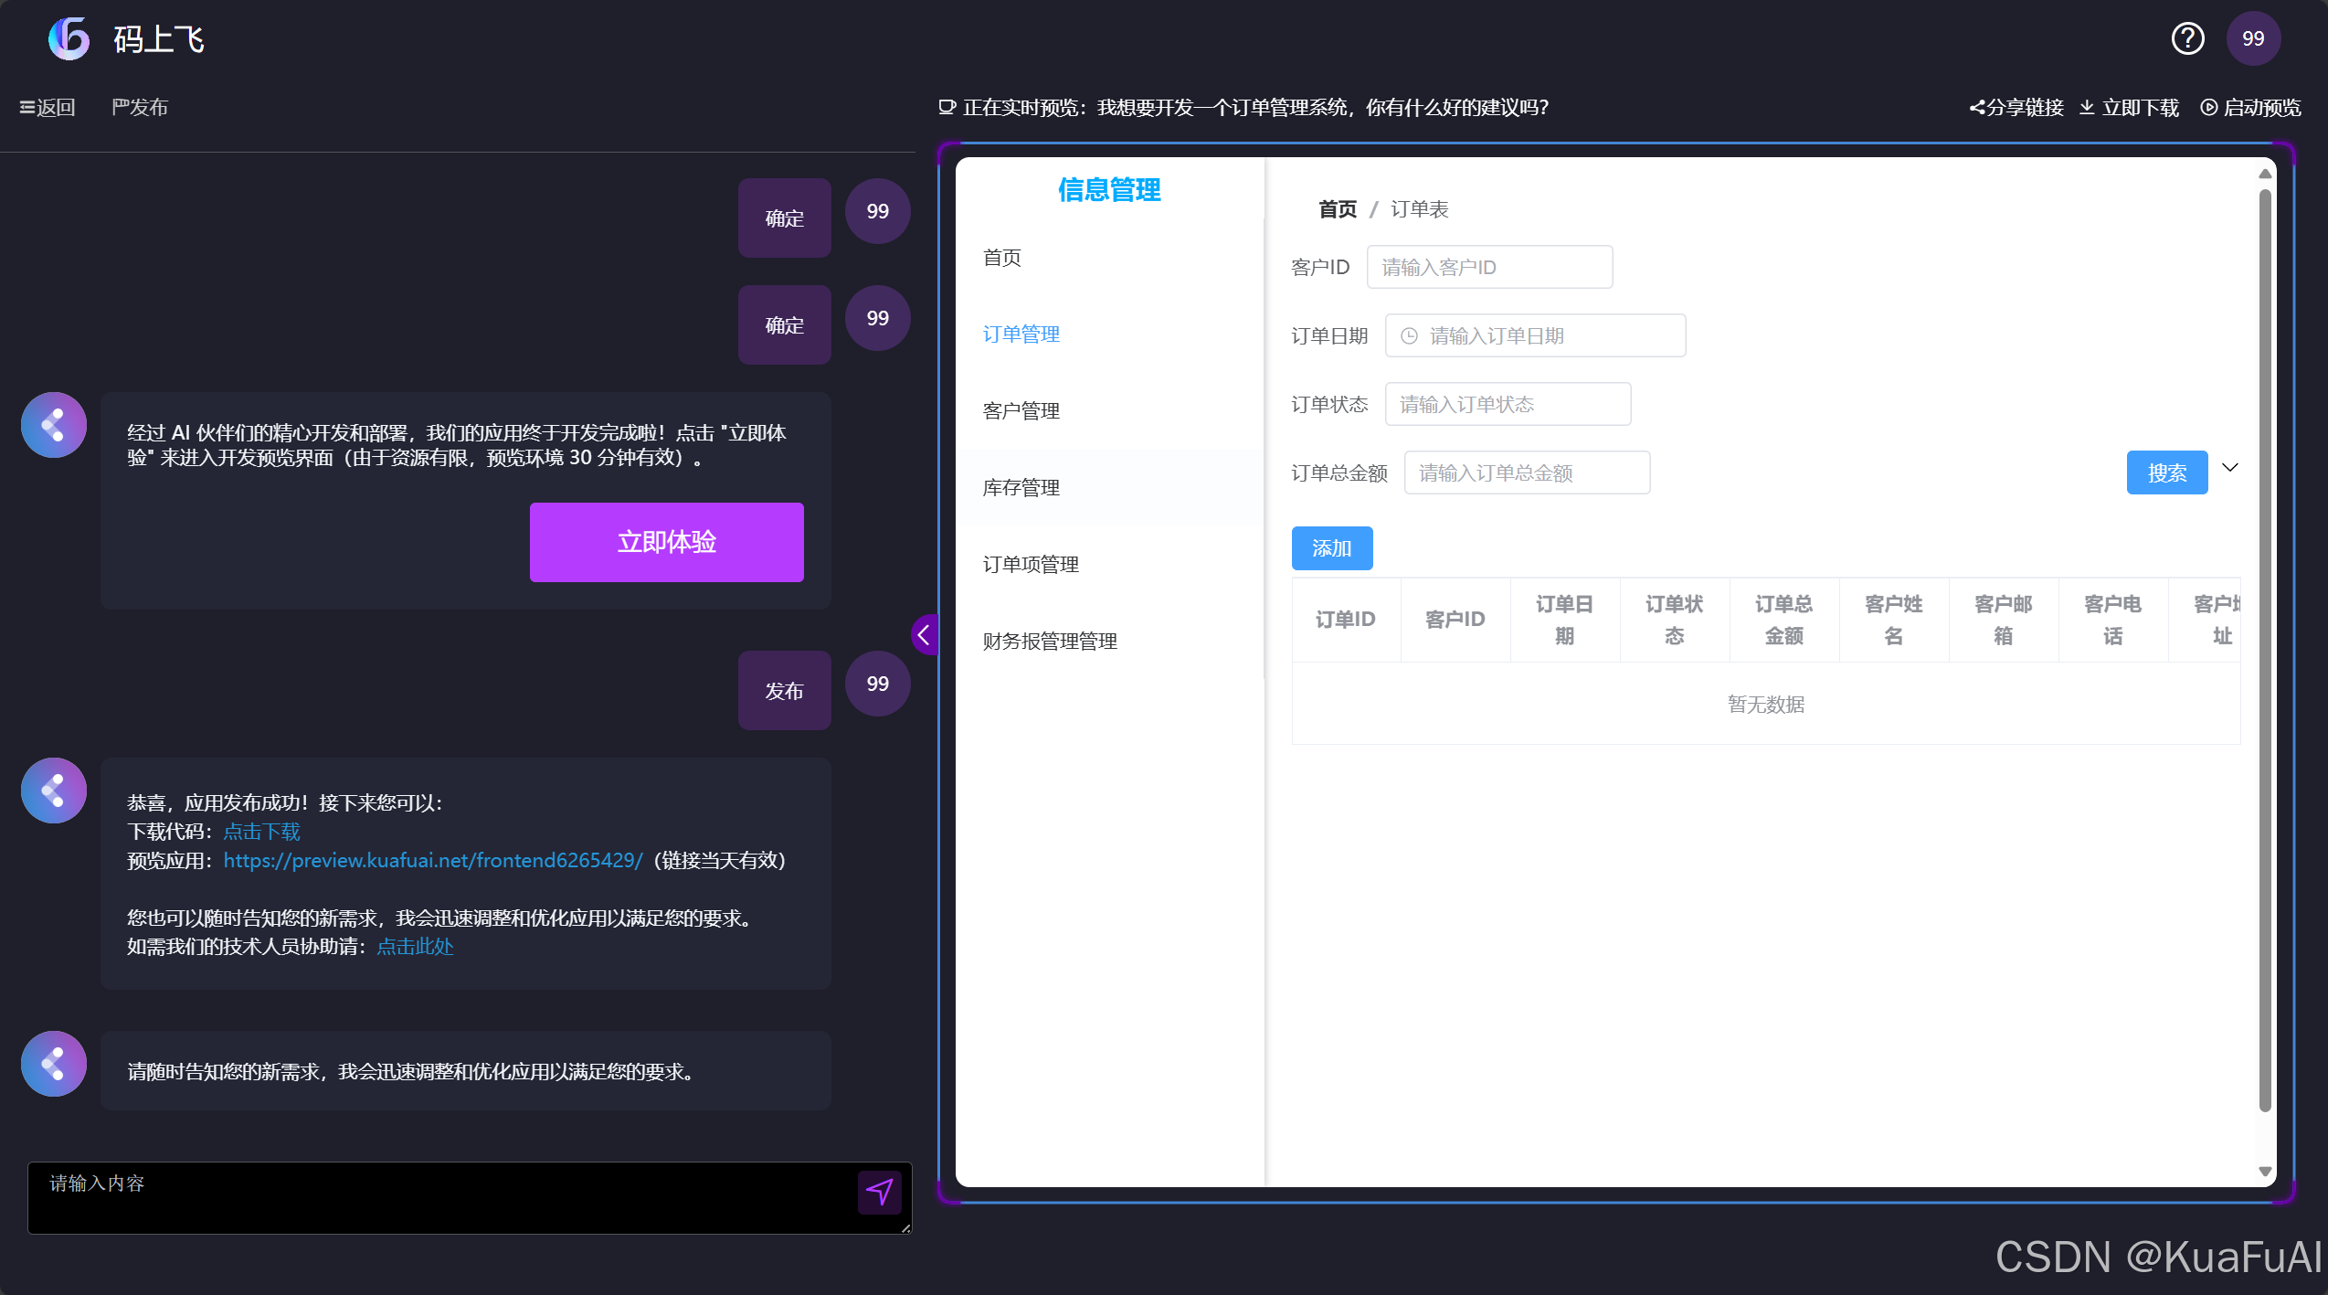Switch to 库存管理 section

[x=1021, y=487]
